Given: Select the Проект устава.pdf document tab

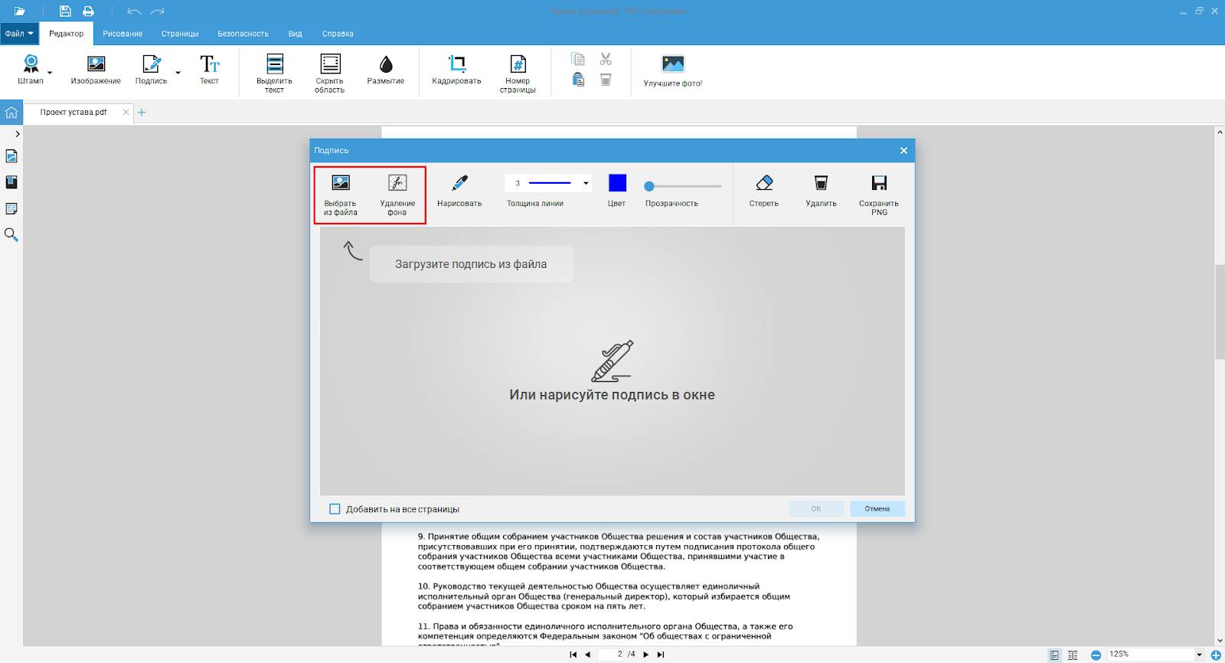Looking at the screenshot, I should point(73,113).
